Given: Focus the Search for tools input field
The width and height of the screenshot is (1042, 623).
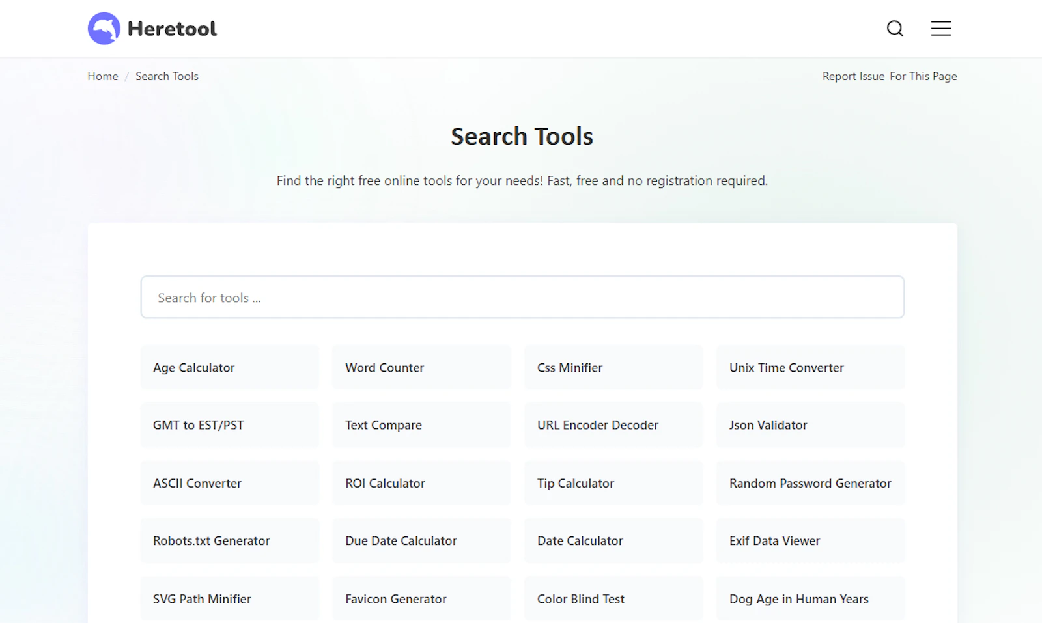Looking at the screenshot, I should pos(522,298).
